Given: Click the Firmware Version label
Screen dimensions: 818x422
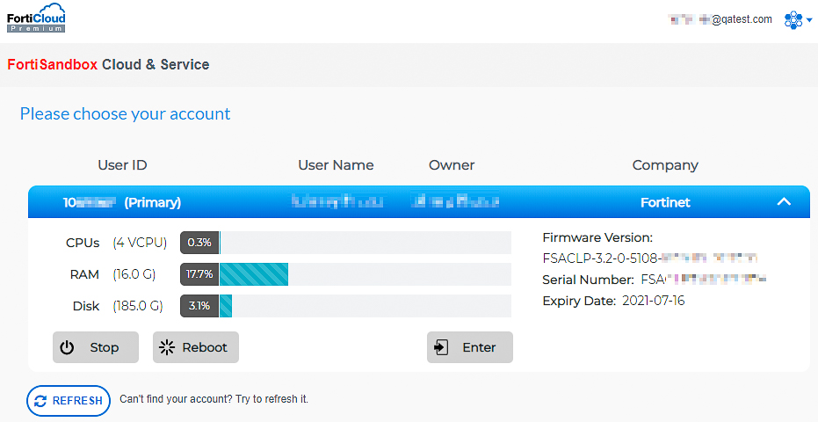Looking at the screenshot, I should tap(597, 237).
